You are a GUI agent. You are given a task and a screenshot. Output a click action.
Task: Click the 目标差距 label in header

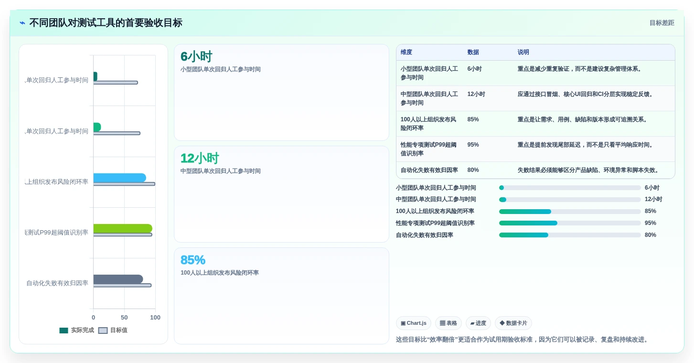point(662,23)
